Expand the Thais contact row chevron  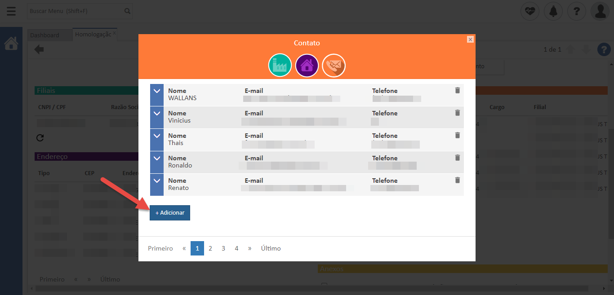pos(157,136)
